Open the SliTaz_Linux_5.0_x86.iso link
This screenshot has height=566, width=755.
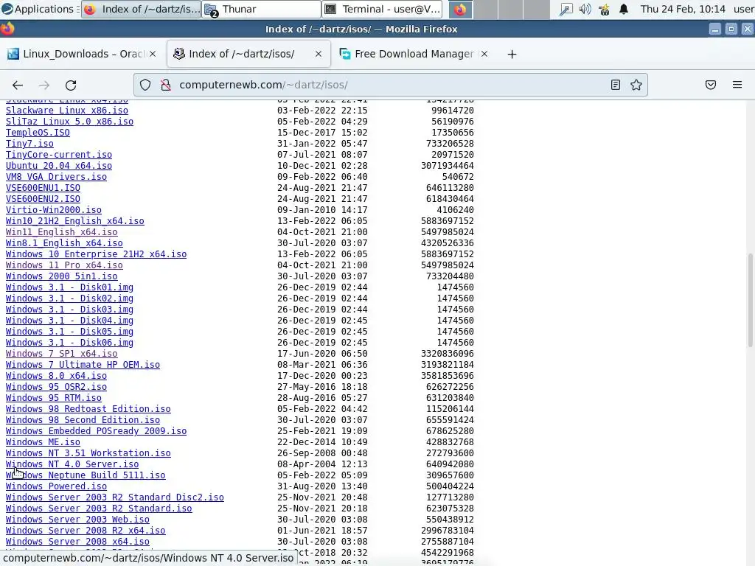pos(69,122)
